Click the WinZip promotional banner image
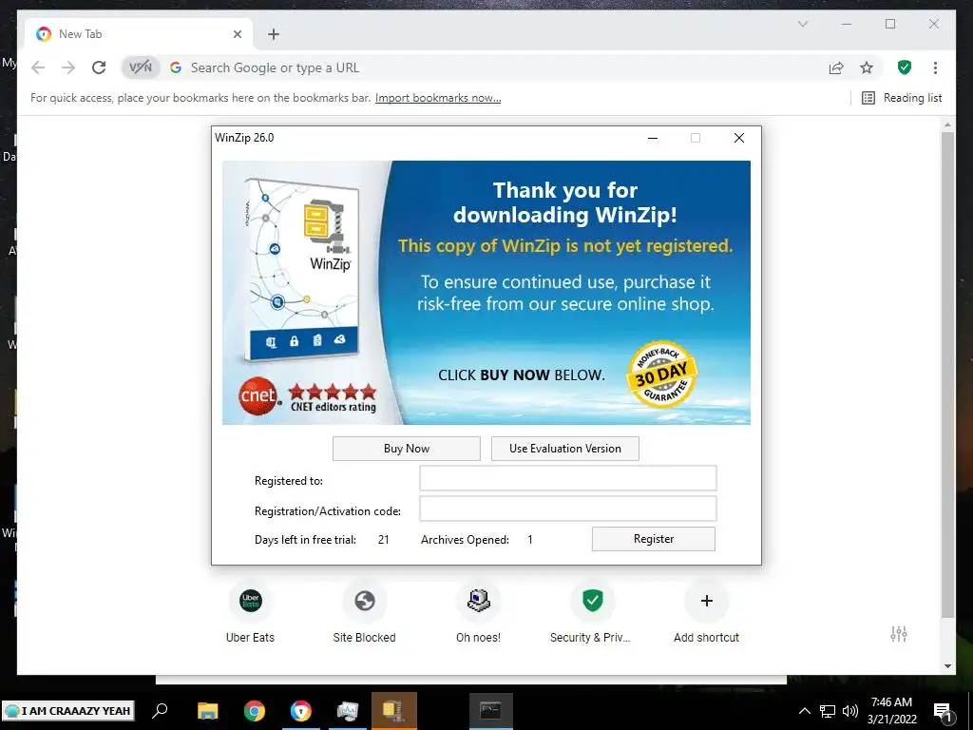 tap(486, 293)
